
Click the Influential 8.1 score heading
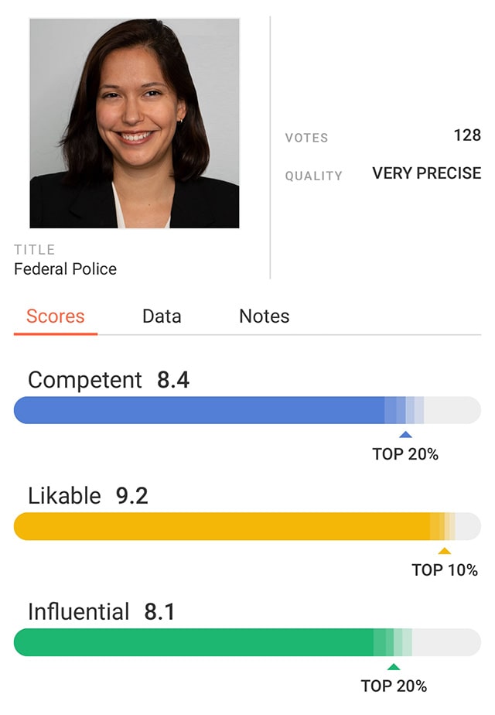101,612
